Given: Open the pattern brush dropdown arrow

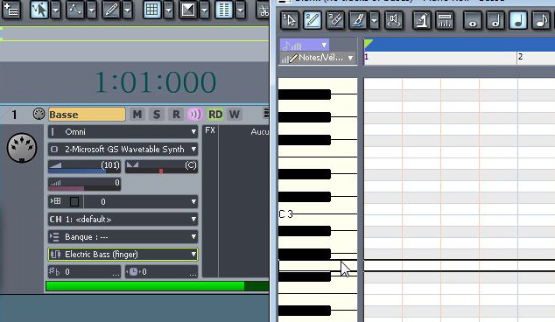Looking at the screenshot, I should click(x=375, y=20).
